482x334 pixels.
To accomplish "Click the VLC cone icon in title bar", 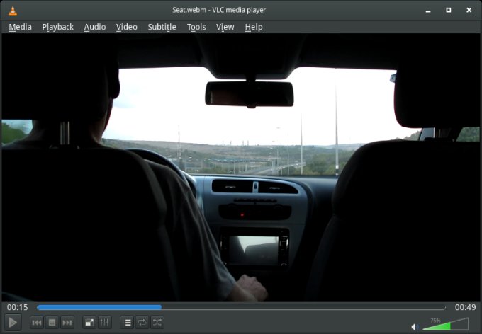I will 13,10.
